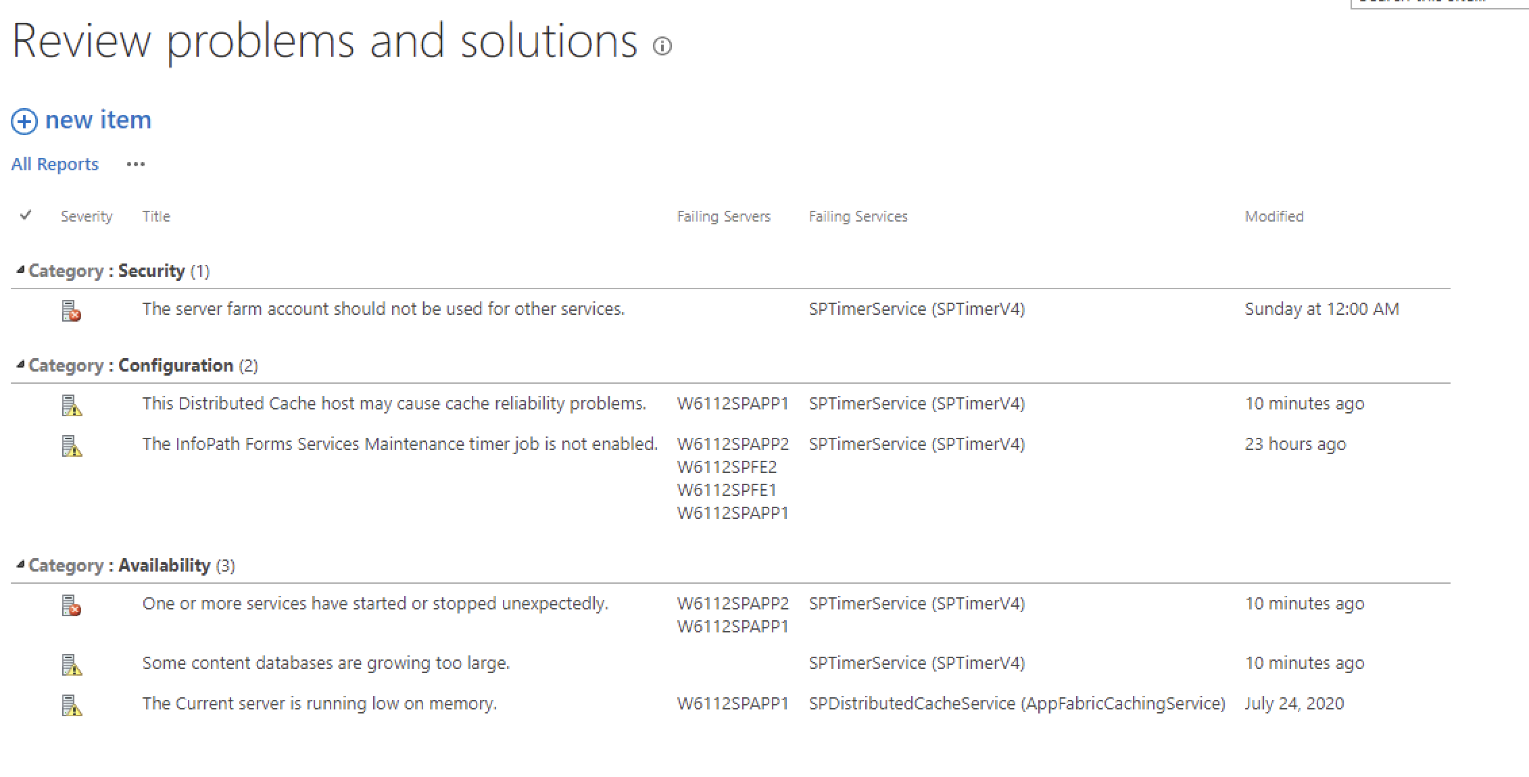Collapse the Configuration category group
This screenshot has width=1529, height=777.
[x=21, y=365]
